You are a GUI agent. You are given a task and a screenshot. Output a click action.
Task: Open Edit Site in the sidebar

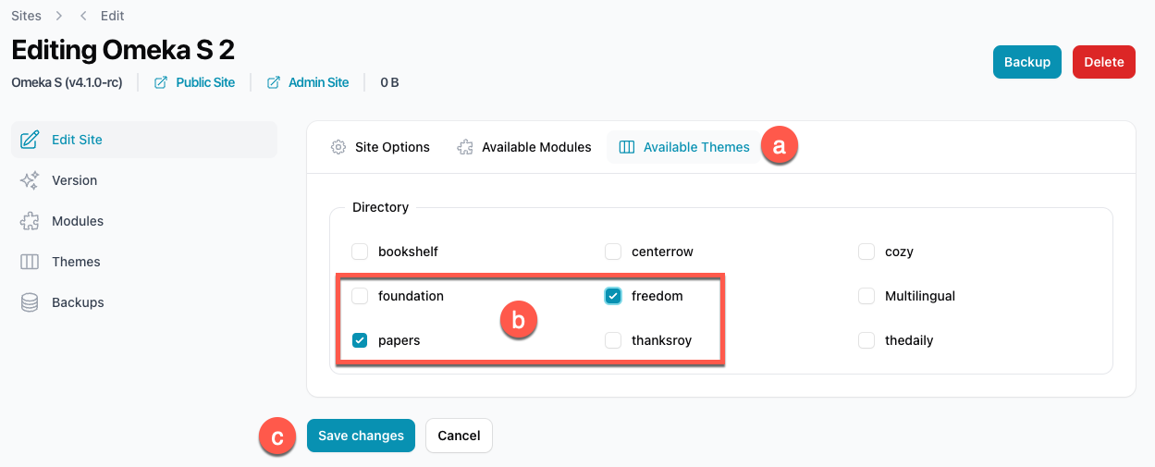tap(144, 140)
